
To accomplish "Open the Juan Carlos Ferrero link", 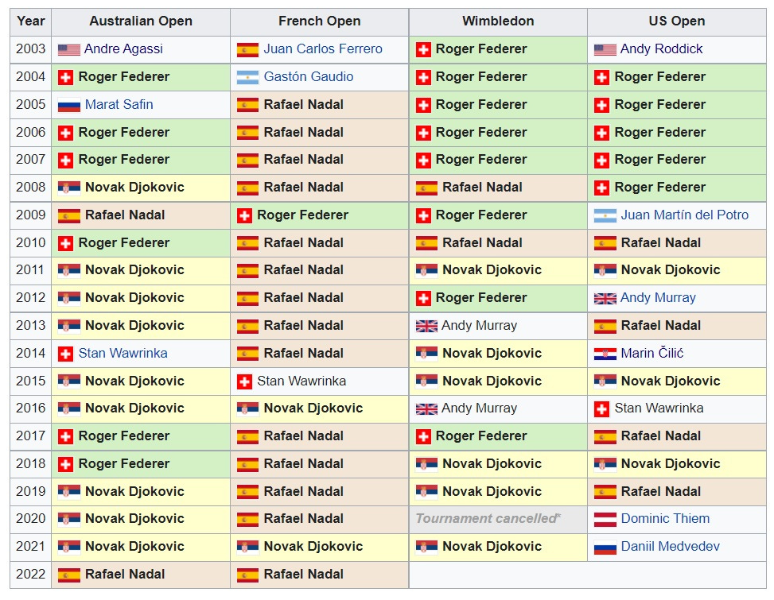I will [323, 48].
